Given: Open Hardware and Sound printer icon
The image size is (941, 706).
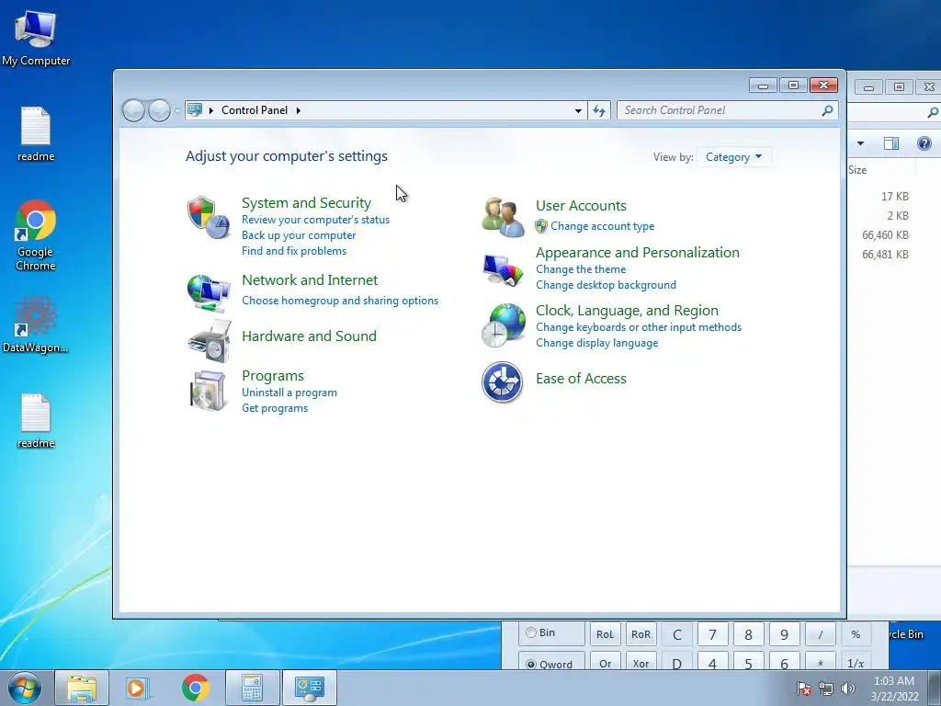Looking at the screenshot, I should pos(209,340).
